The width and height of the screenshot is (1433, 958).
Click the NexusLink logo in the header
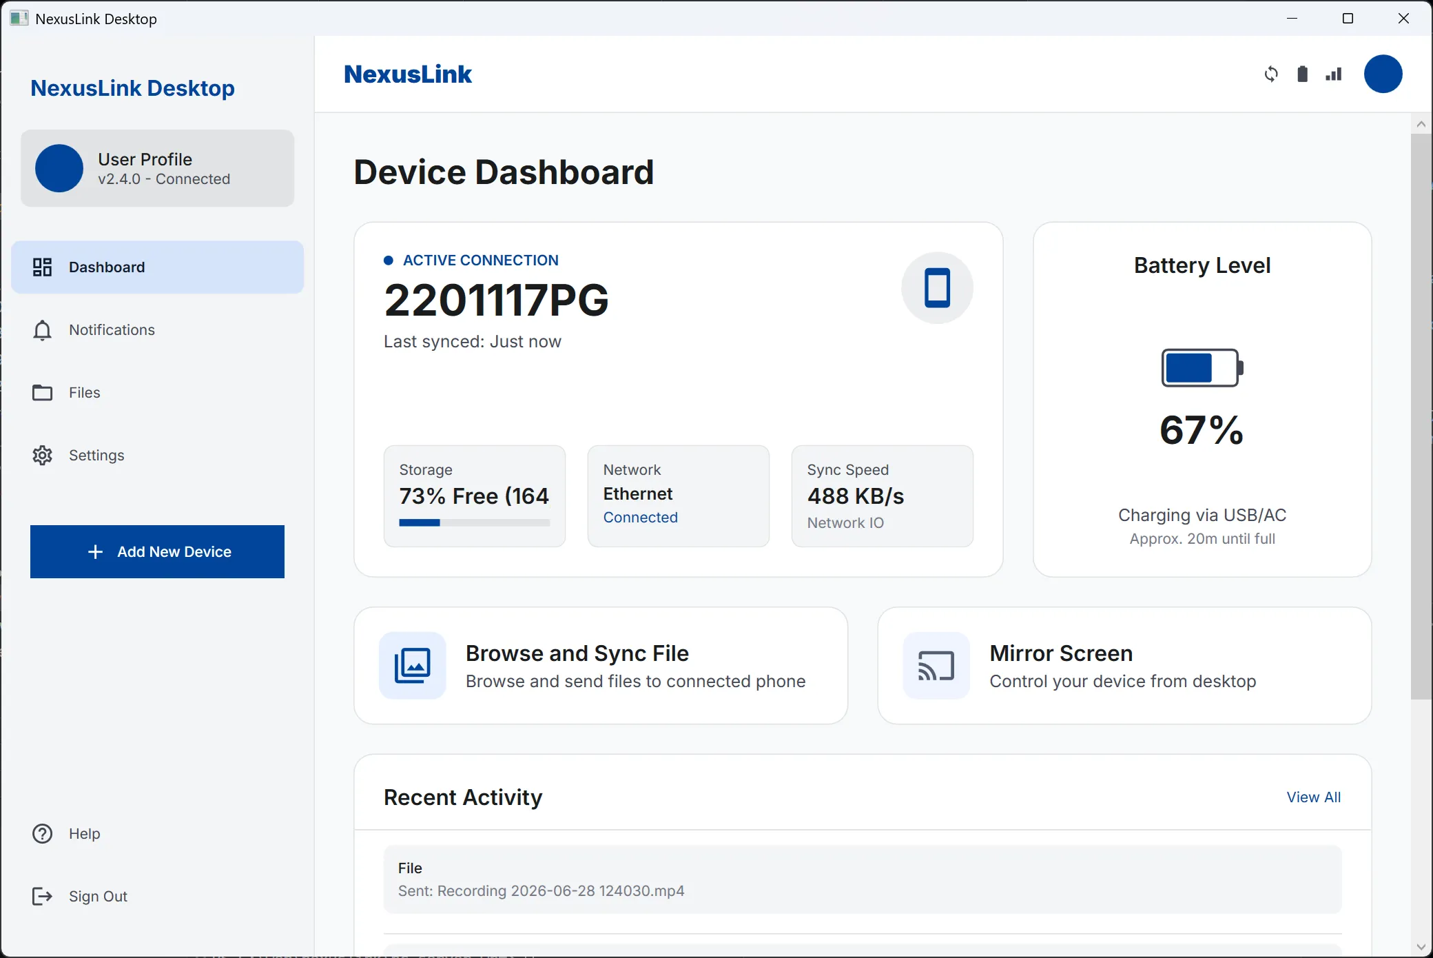point(408,74)
